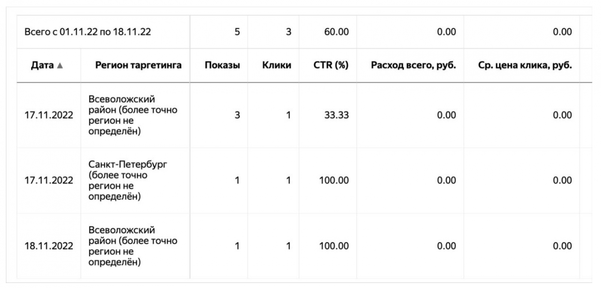This screenshot has width=601, height=288.
Task: Sort by the CTR (%) column
Action: (331, 65)
